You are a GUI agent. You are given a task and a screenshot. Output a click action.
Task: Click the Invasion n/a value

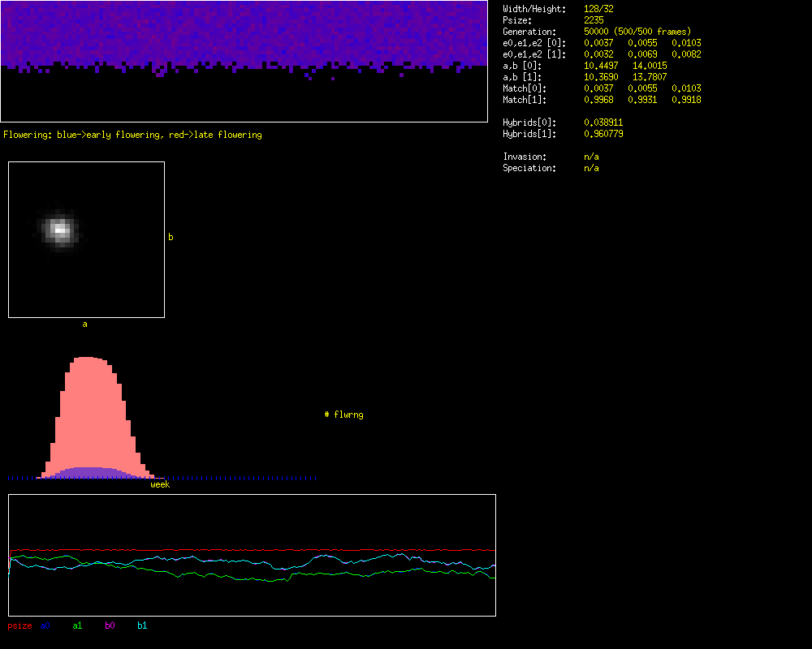591,157
